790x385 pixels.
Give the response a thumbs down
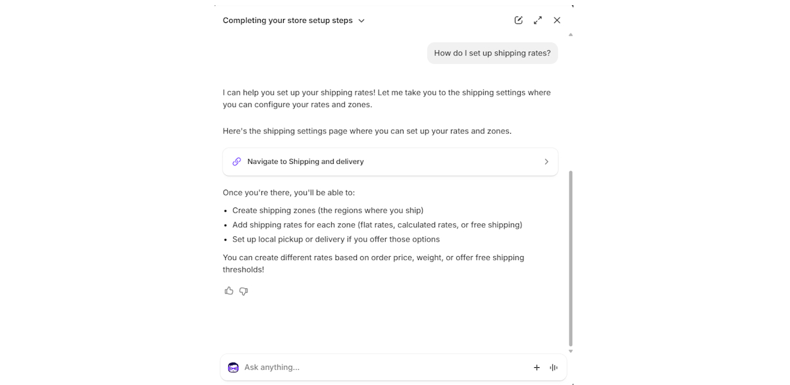243,291
